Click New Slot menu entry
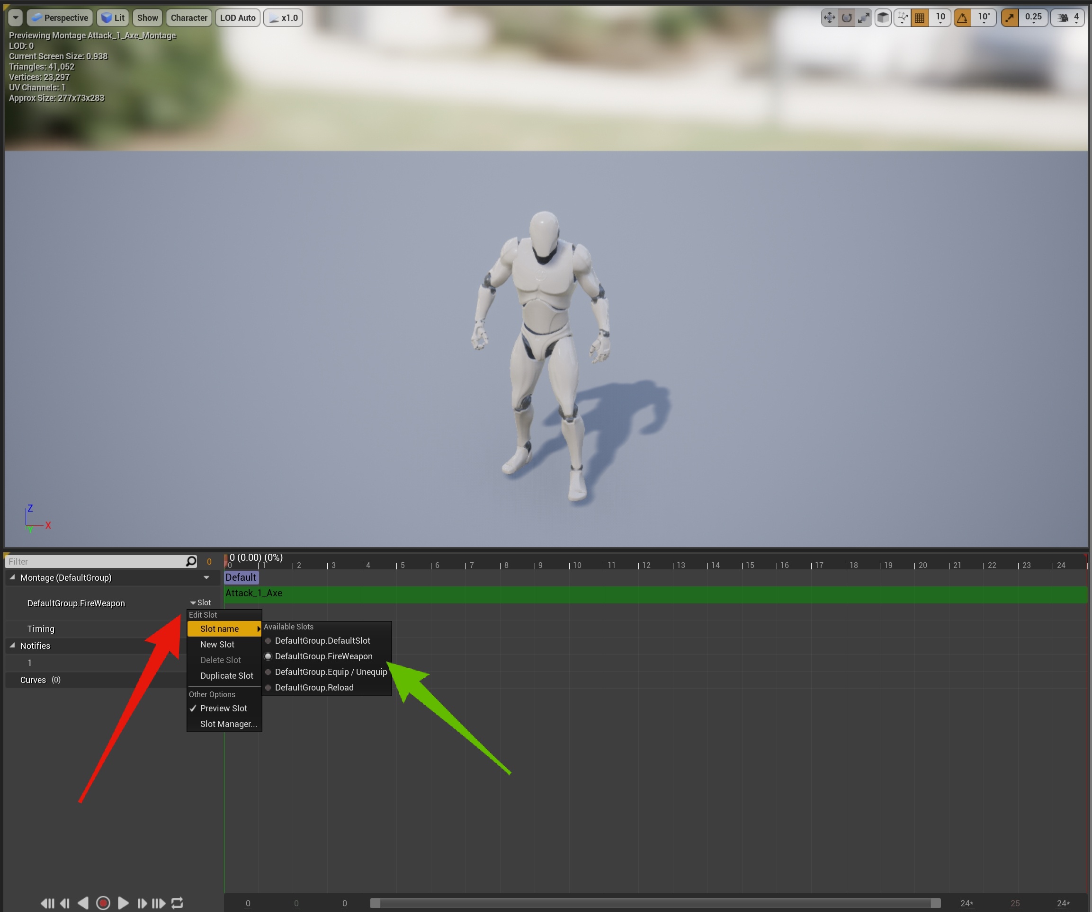 pos(217,645)
